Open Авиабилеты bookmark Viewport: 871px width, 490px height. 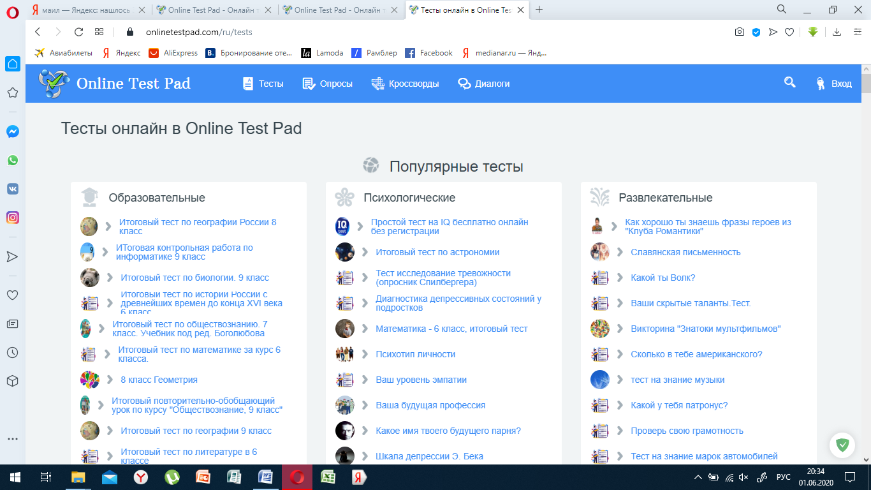click(x=64, y=53)
